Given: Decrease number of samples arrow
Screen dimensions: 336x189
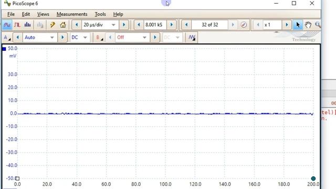Looking at the screenshot, I should (x=139, y=25).
